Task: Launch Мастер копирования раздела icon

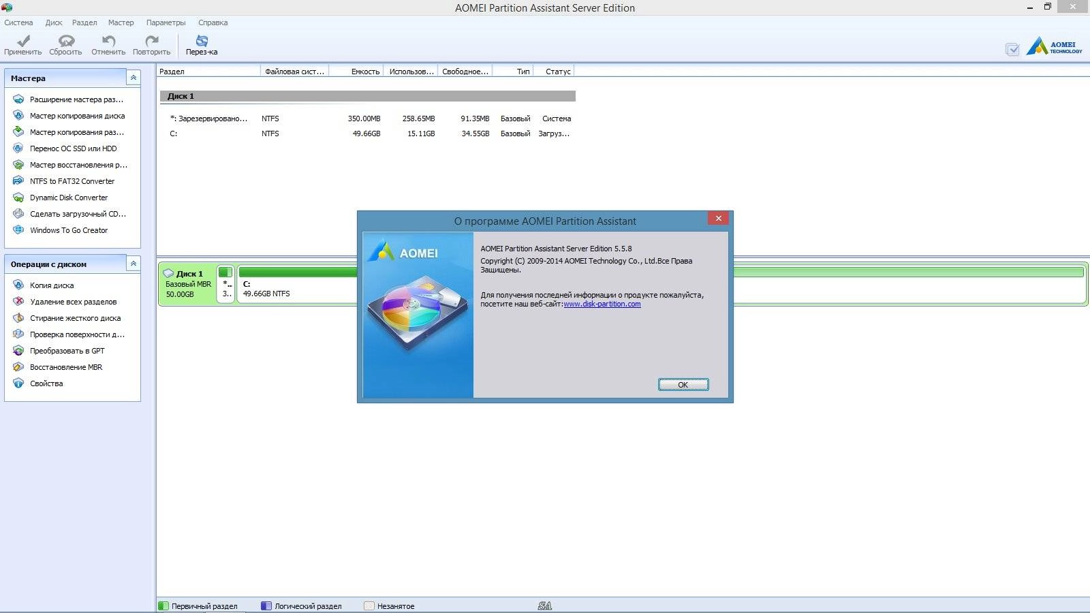Action: click(18, 132)
